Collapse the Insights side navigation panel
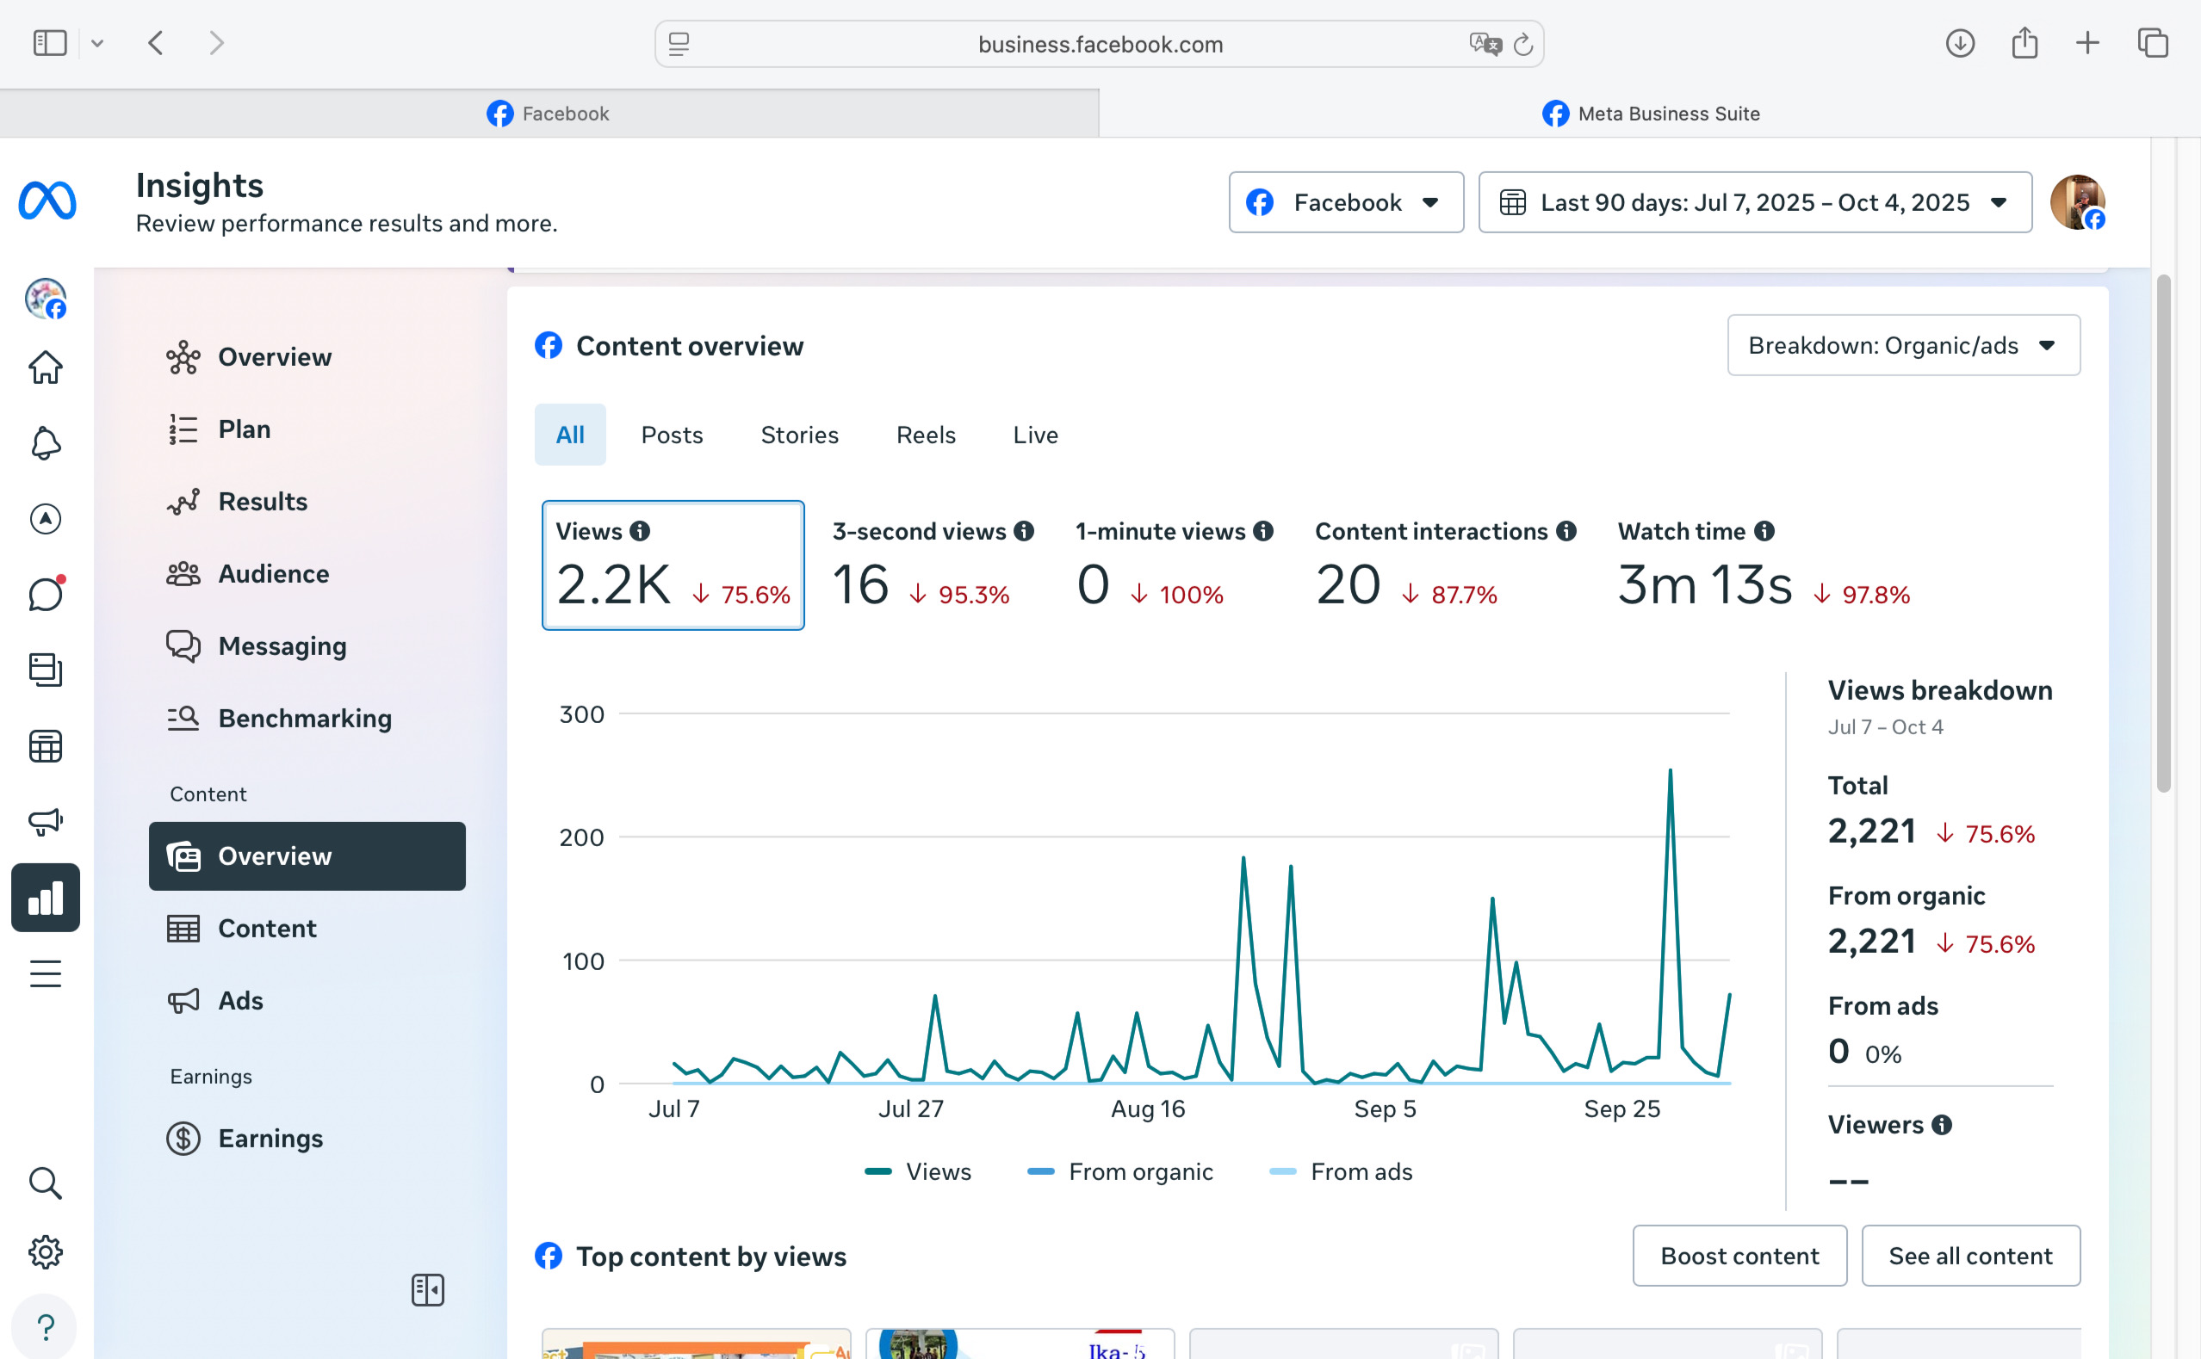This screenshot has height=1359, width=2201. tap(428, 1290)
